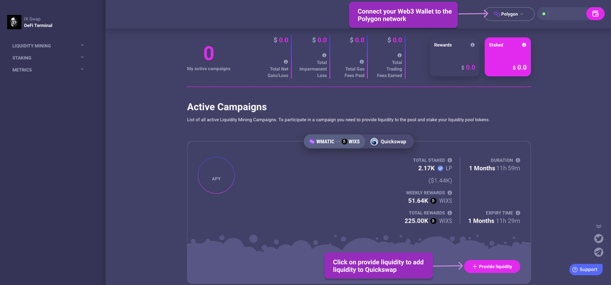Click Provide liquidity button
Viewport: 611px width, 285px height.
(492, 266)
